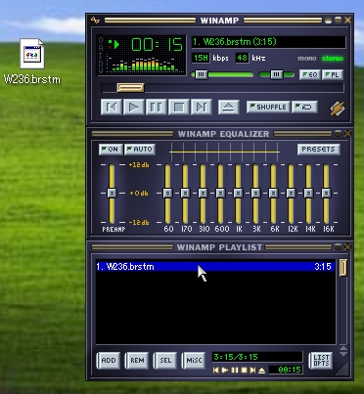Click the playlist mini time display 00:15

click(x=286, y=370)
